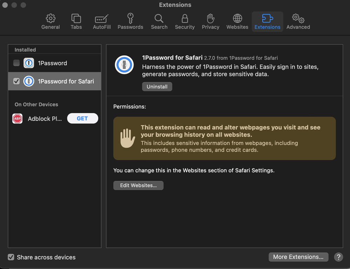Select the Extensions tab
Viewport: 350px width, 269px height.
[267, 22]
